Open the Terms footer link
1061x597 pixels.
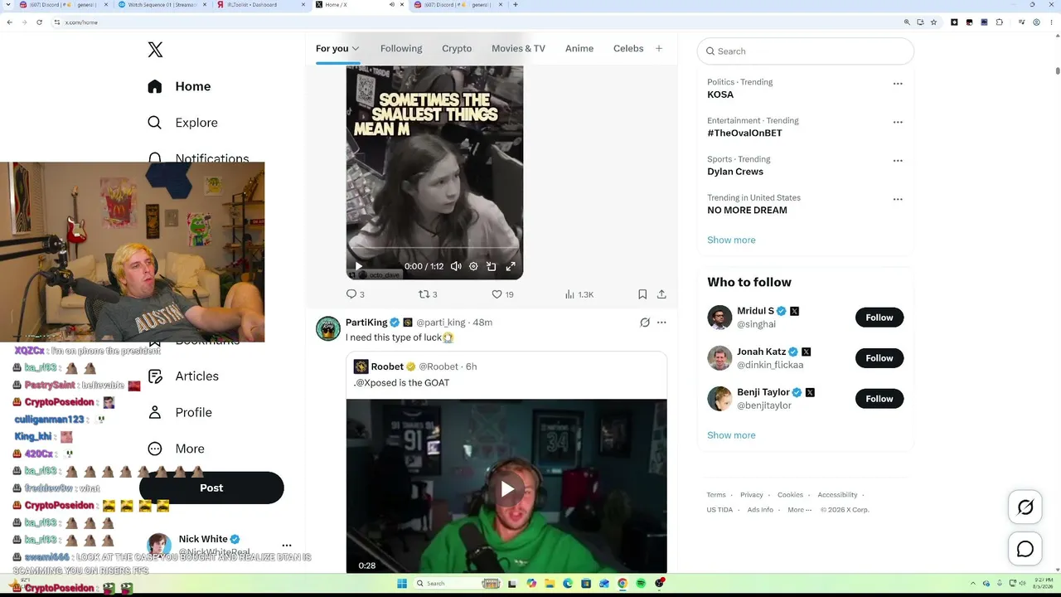(716, 495)
